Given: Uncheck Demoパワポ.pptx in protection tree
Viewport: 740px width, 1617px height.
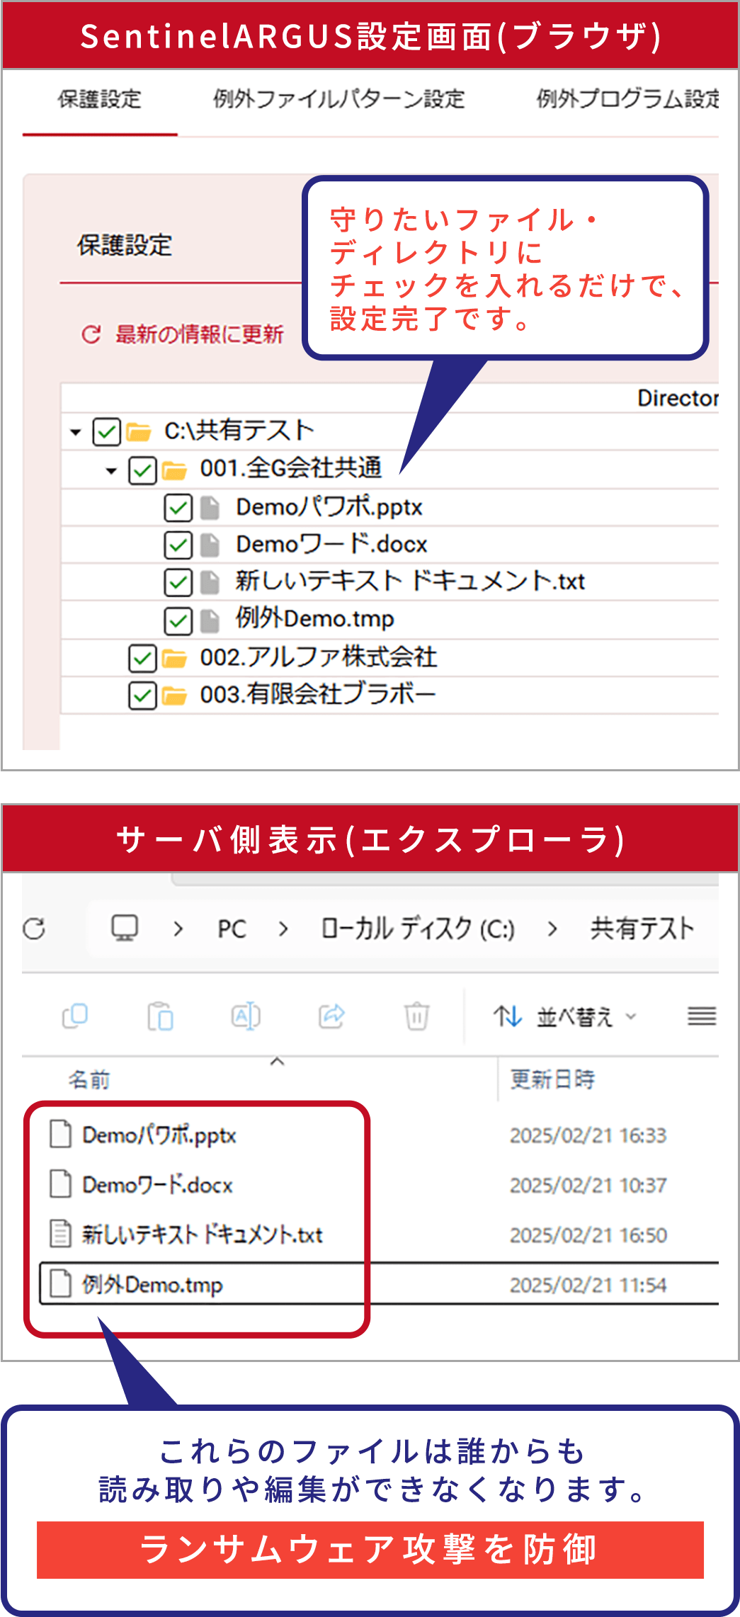Looking at the screenshot, I should point(178,507).
